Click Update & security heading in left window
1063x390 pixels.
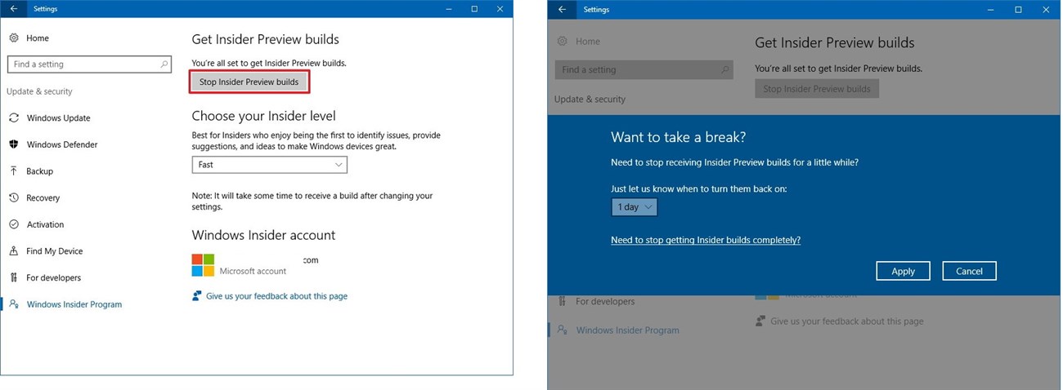[39, 91]
